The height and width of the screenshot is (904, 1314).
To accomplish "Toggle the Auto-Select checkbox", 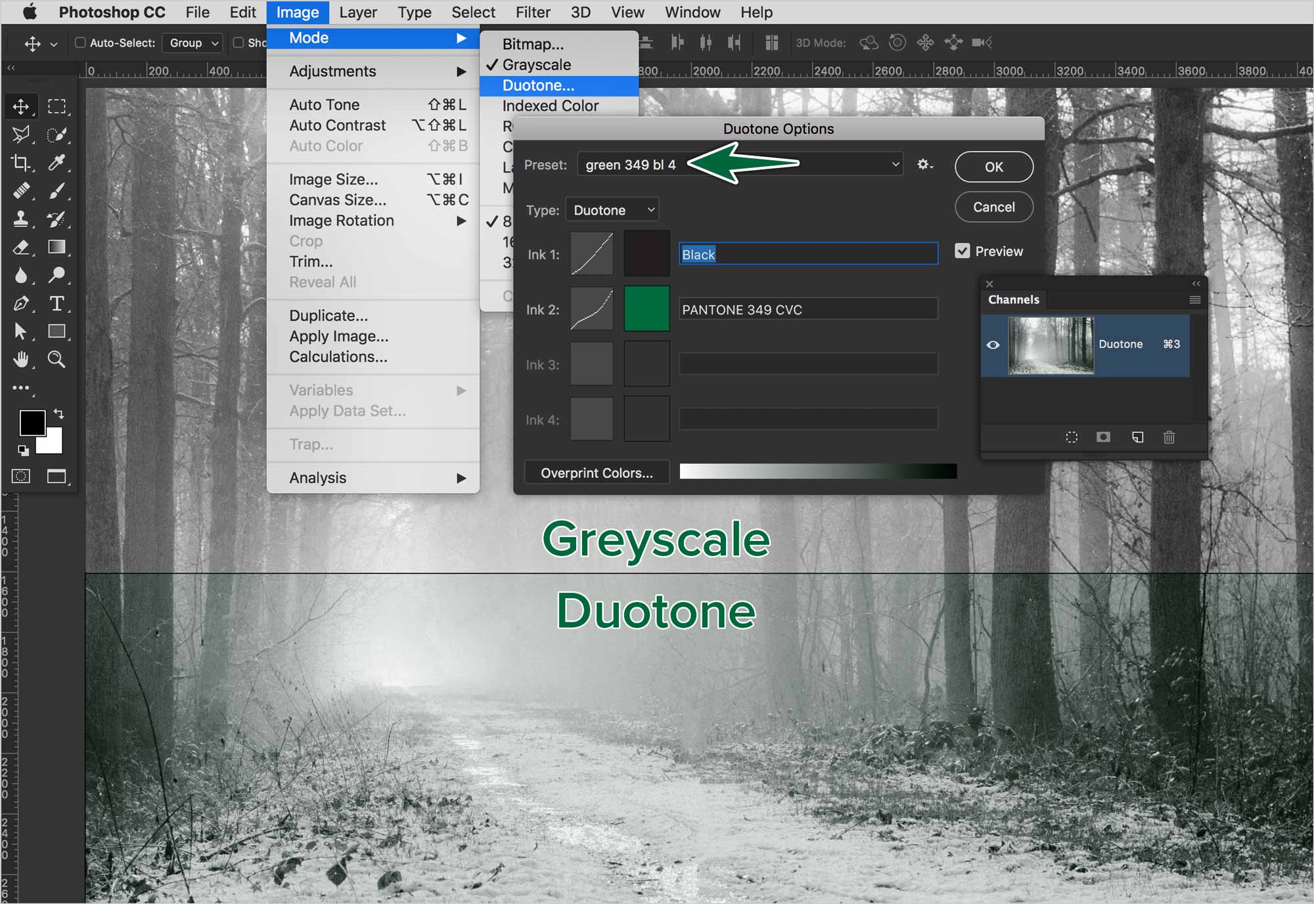I will 80,43.
